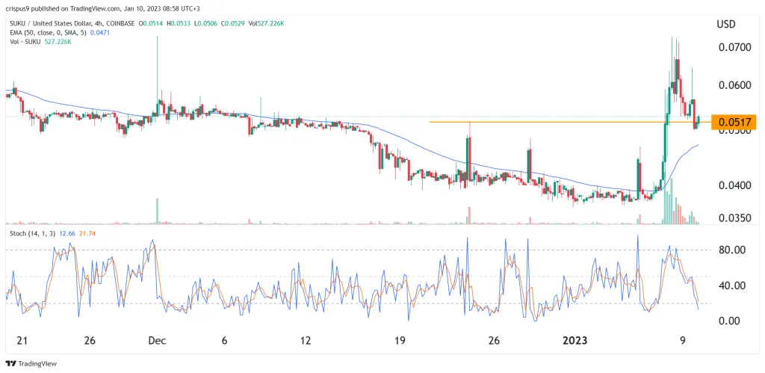The width and height of the screenshot is (765, 373).
Task: Click the 21.74 stochastic value in legend
Action: tap(87, 233)
